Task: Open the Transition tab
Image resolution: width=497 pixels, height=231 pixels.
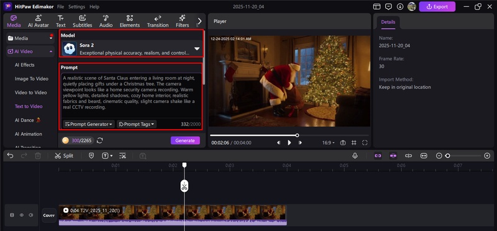Action: coord(158,22)
